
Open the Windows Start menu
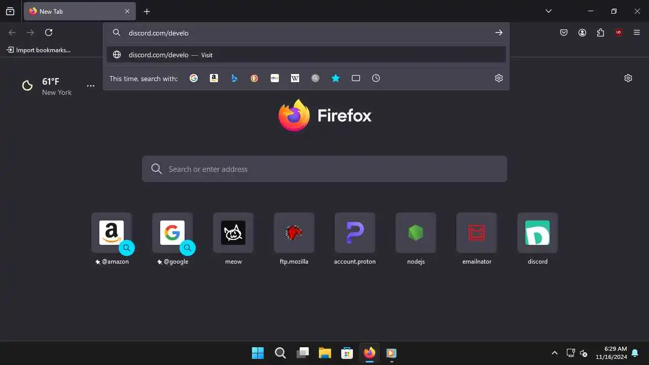coord(258,353)
